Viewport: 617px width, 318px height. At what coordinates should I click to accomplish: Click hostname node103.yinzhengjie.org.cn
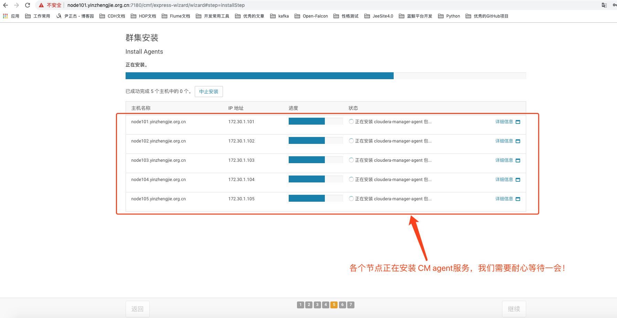(158, 160)
